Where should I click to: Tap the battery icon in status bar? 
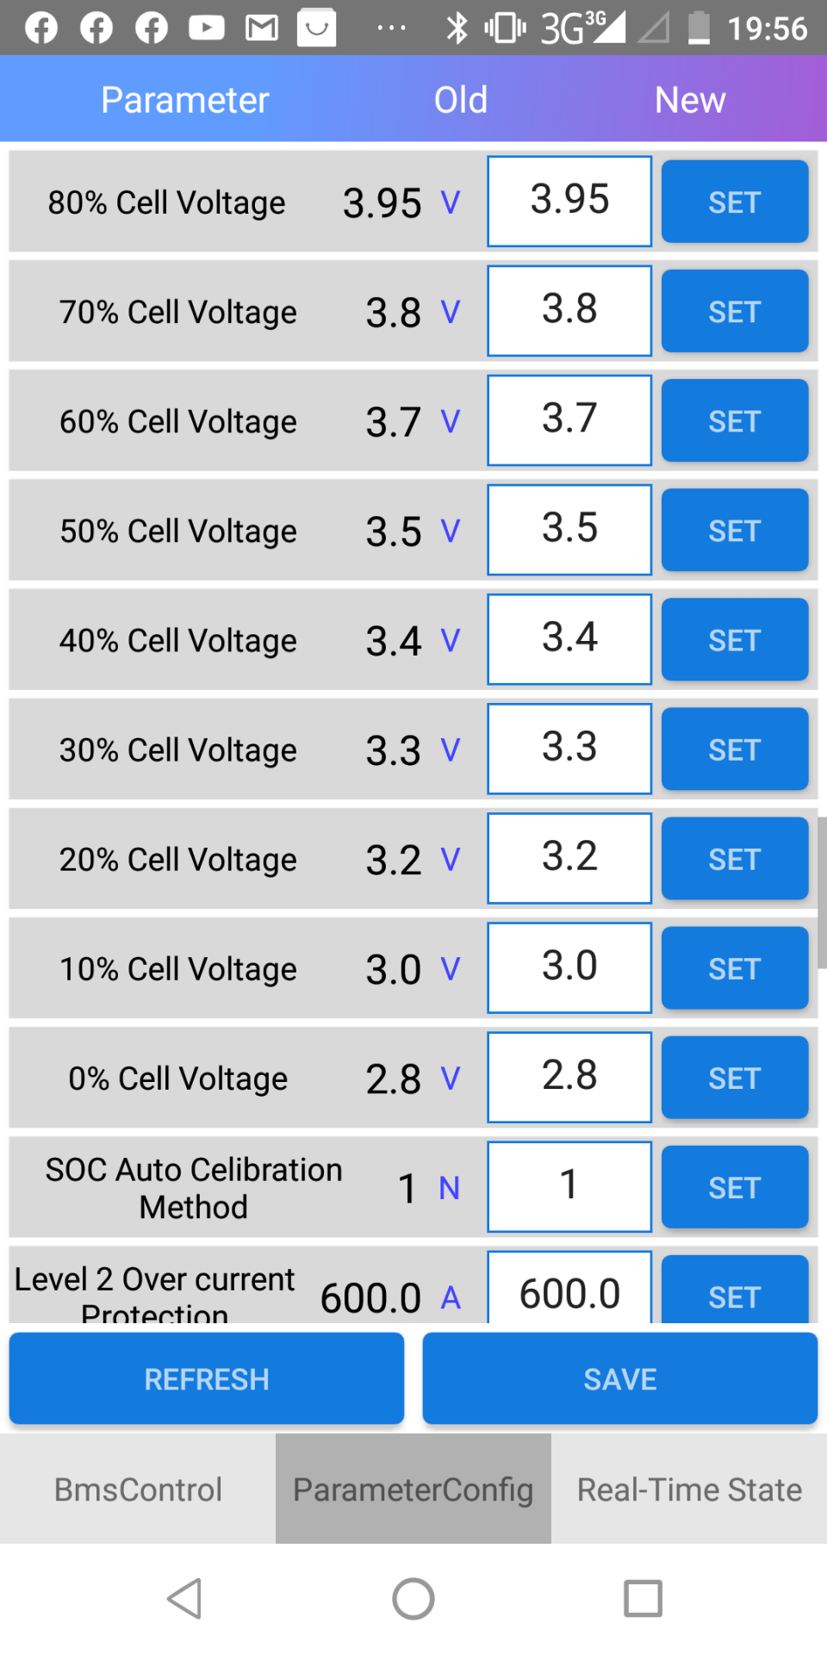tap(699, 28)
